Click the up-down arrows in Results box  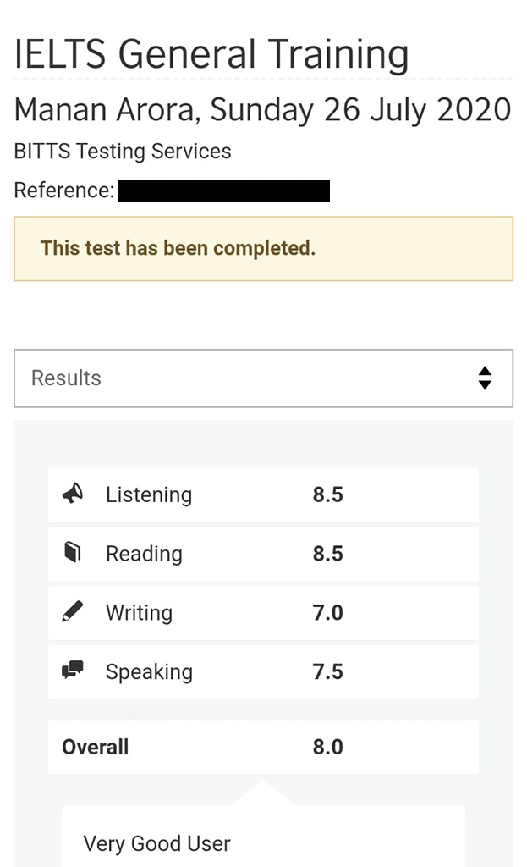click(485, 378)
